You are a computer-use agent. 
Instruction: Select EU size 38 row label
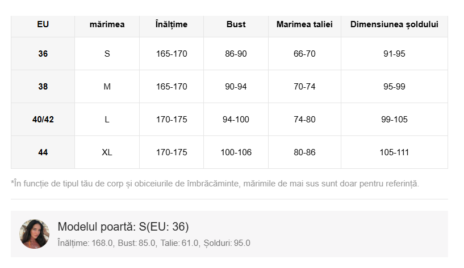[43, 87]
